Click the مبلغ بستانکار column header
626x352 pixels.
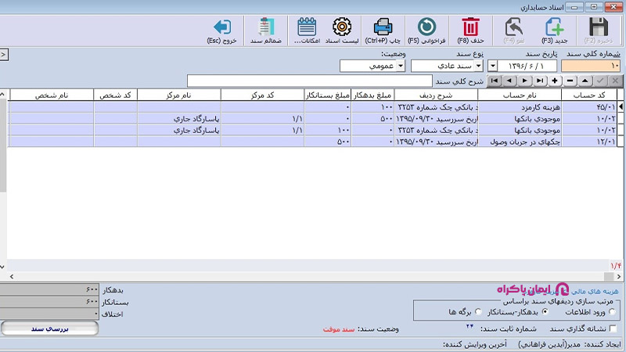(x=328, y=95)
